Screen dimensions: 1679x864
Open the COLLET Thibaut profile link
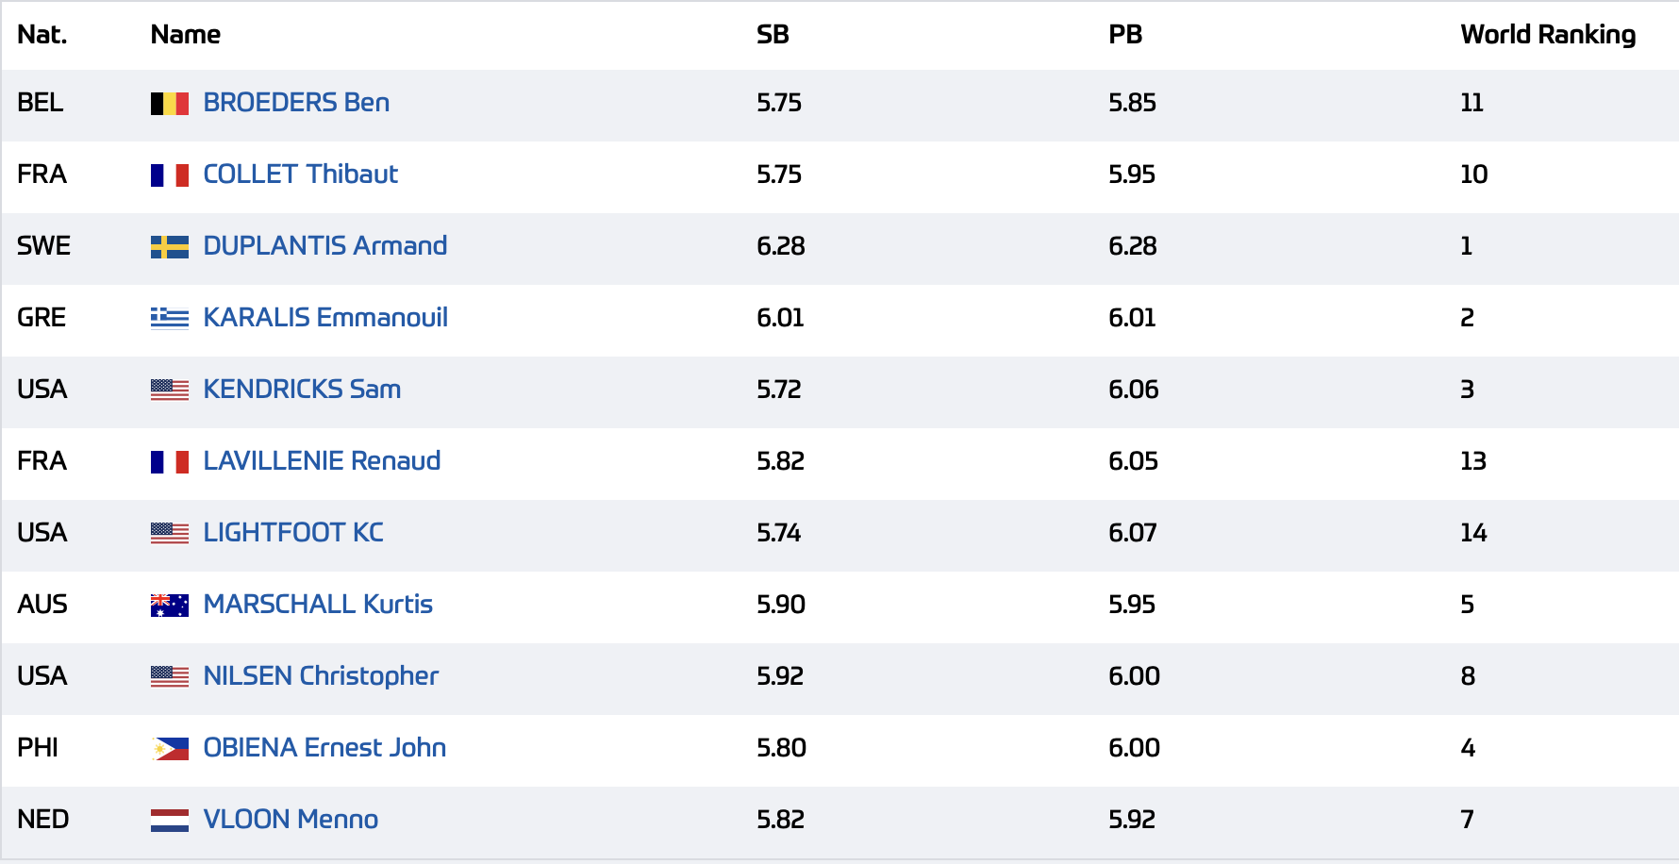(x=300, y=174)
